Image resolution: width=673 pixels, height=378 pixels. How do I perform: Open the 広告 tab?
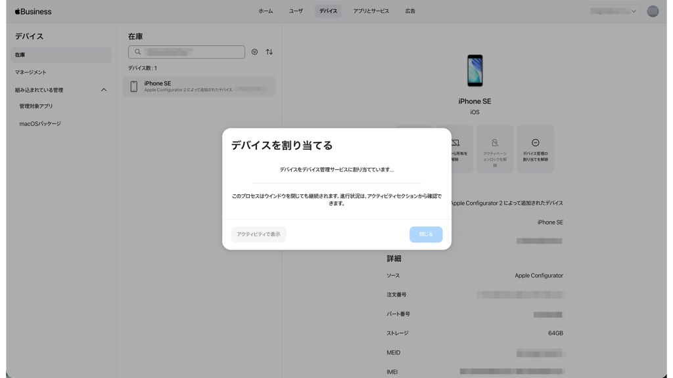pyautogui.click(x=410, y=11)
